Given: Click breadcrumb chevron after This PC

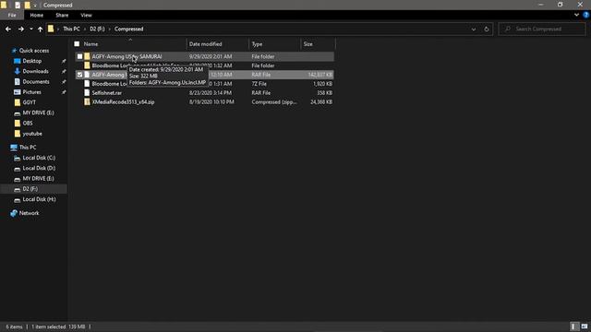Looking at the screenshot, I should (84, 29).
